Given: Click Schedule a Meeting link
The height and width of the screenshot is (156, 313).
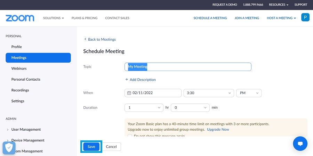Looking at the screenshot, I should coord(210,18).
